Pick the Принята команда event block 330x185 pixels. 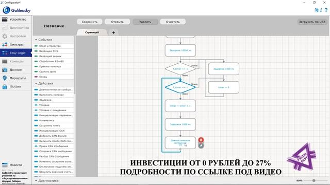[54, 66]
